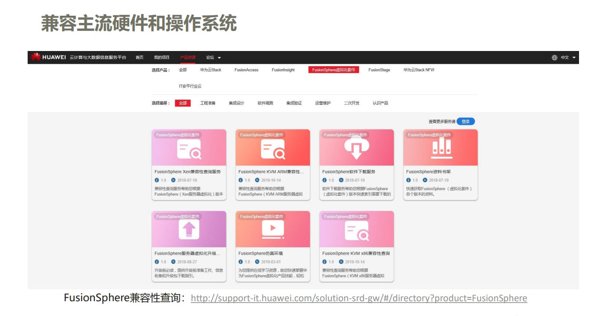Filter scenarios by 工程准备

(x=208, y=103)
